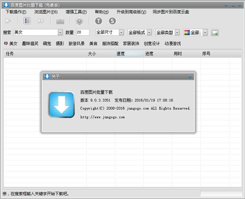Click the version text 9.0.3.3351
This screenshot has width=245, height=199.
(x=100, y=100)
